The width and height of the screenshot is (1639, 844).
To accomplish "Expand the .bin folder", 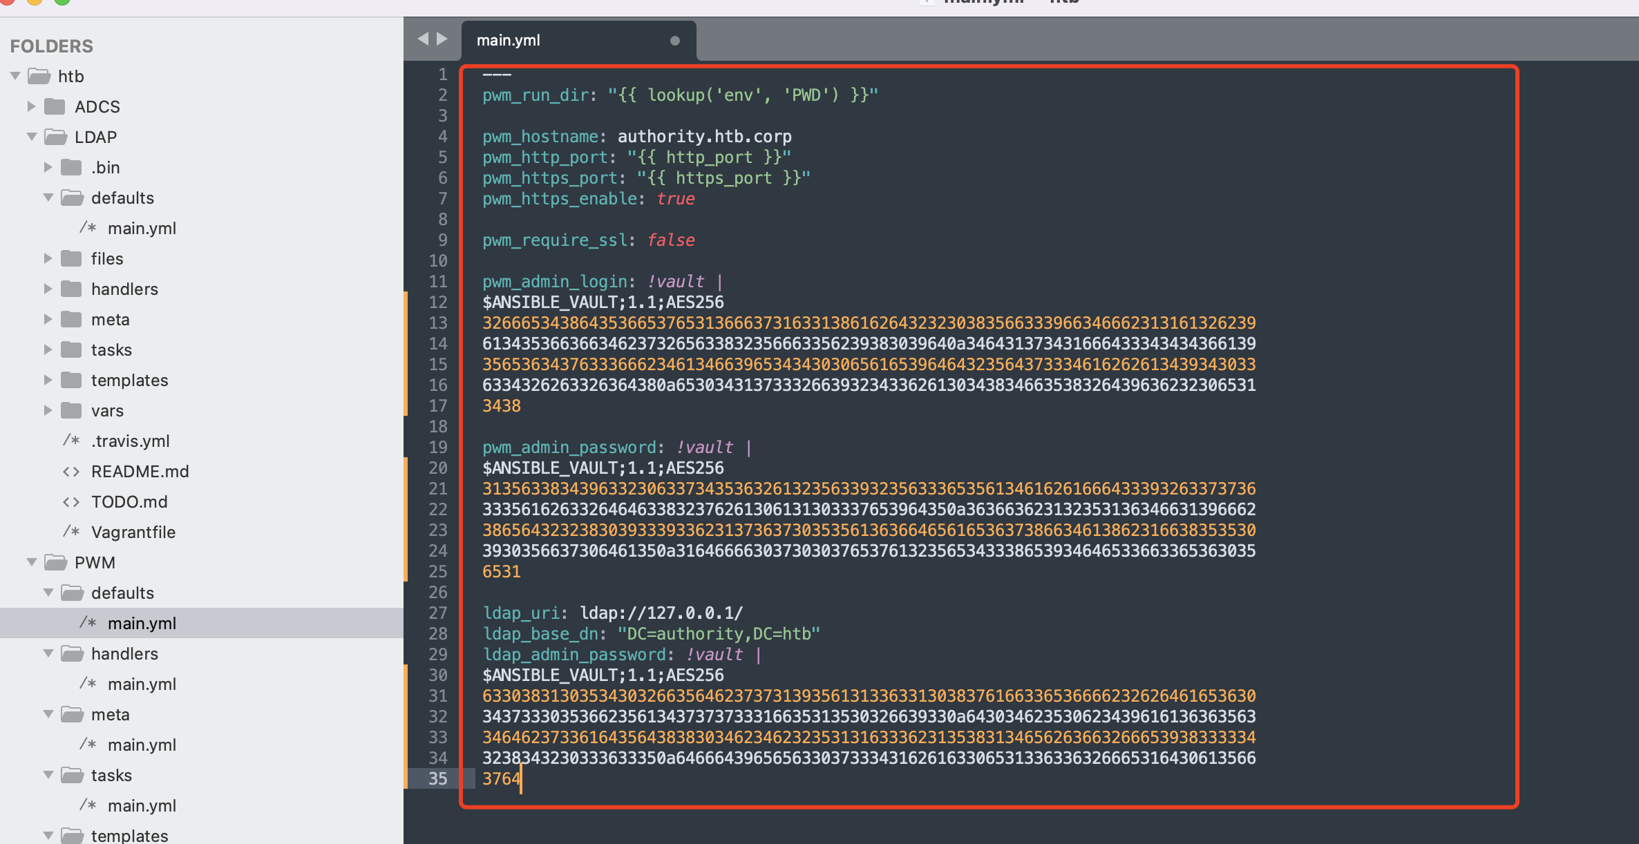I will 48,167.
